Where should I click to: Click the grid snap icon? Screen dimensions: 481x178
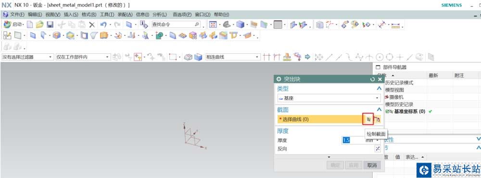[x=430, y=57]
